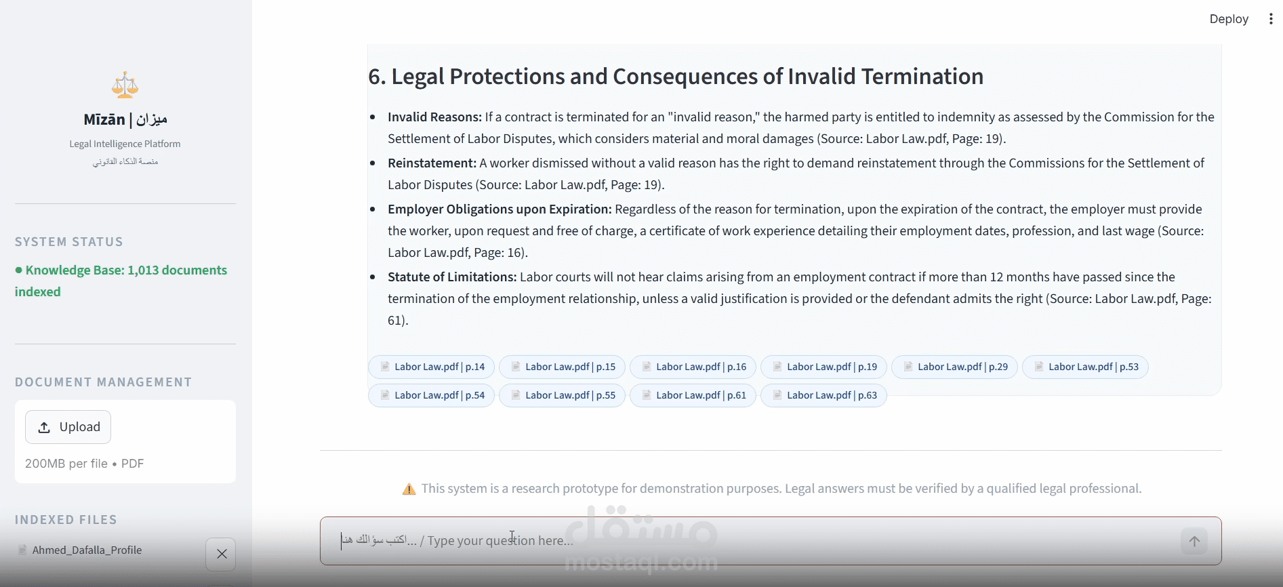The height and width of the screenshot is (587, 1283).
Task: Open the Labor Law.pdf p.55 source chip
Action: coord(562,395)
